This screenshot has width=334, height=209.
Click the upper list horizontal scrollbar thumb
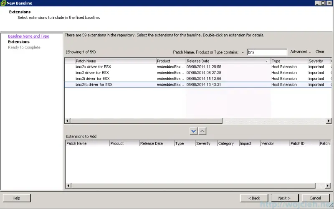[x=146, y=121]
